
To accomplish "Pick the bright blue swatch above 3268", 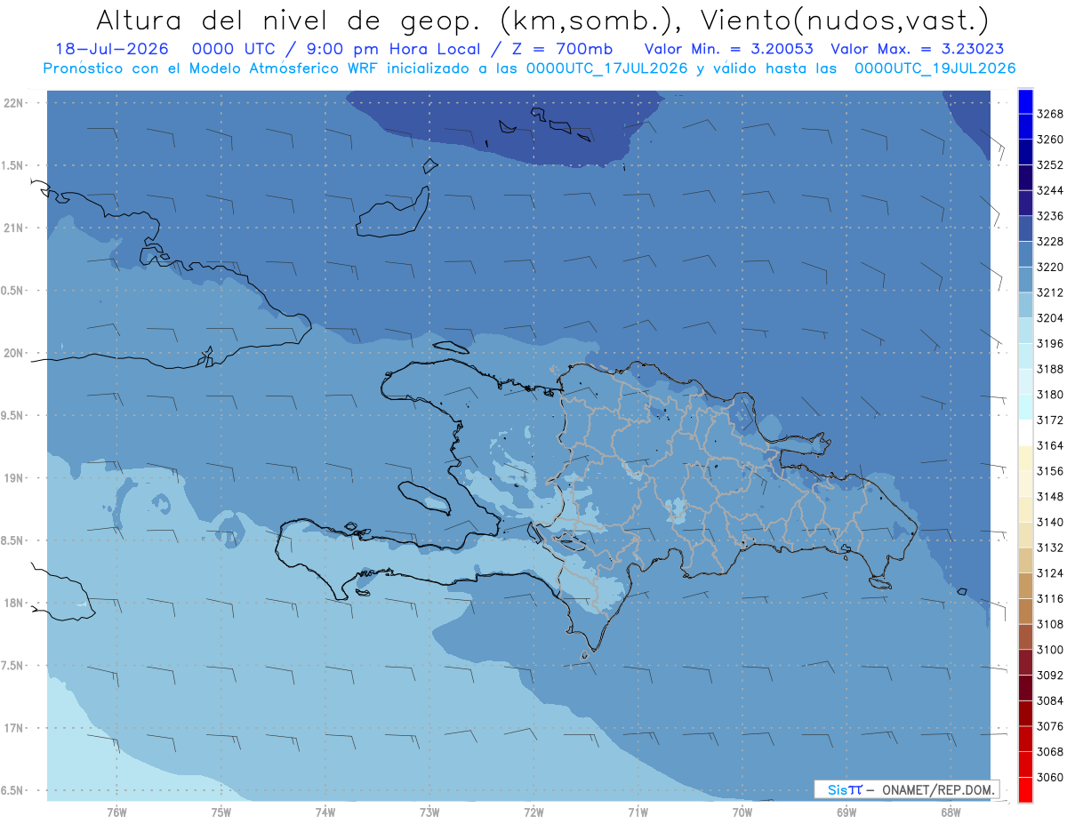I will tap(1024, 101).
